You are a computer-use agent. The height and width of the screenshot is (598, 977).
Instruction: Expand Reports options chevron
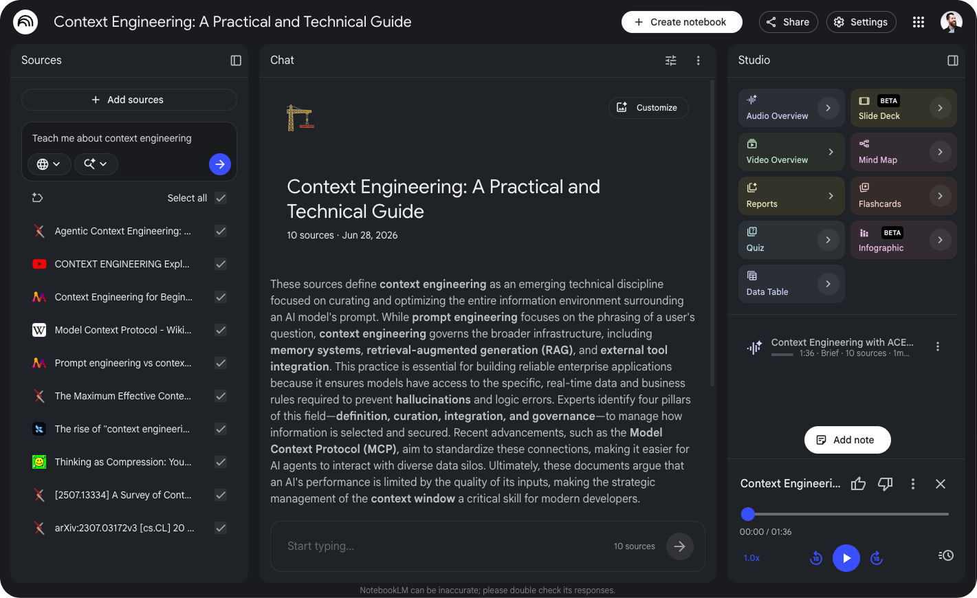831,196
